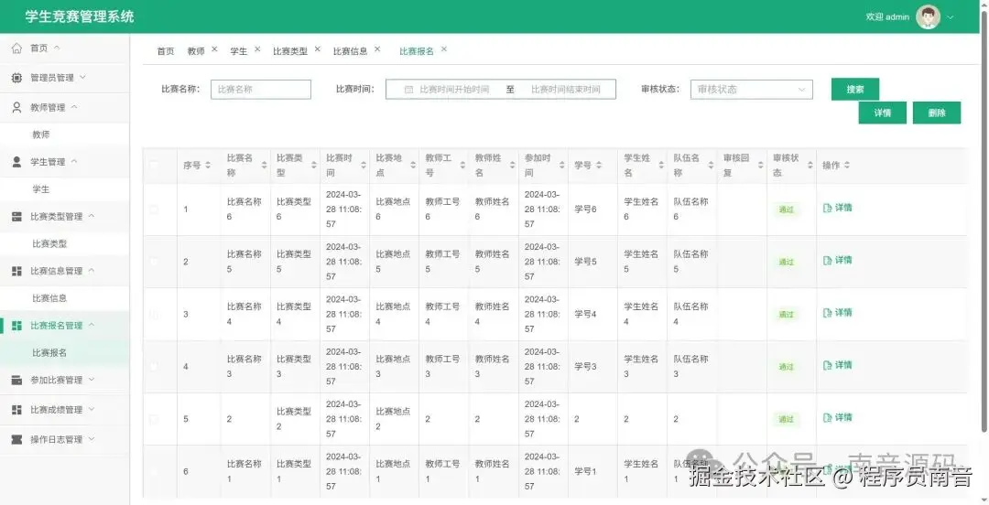The height and width of the screenshot is (505, 989).
Task: Toggle the select-all header checkbox
Action: (154, 166)
